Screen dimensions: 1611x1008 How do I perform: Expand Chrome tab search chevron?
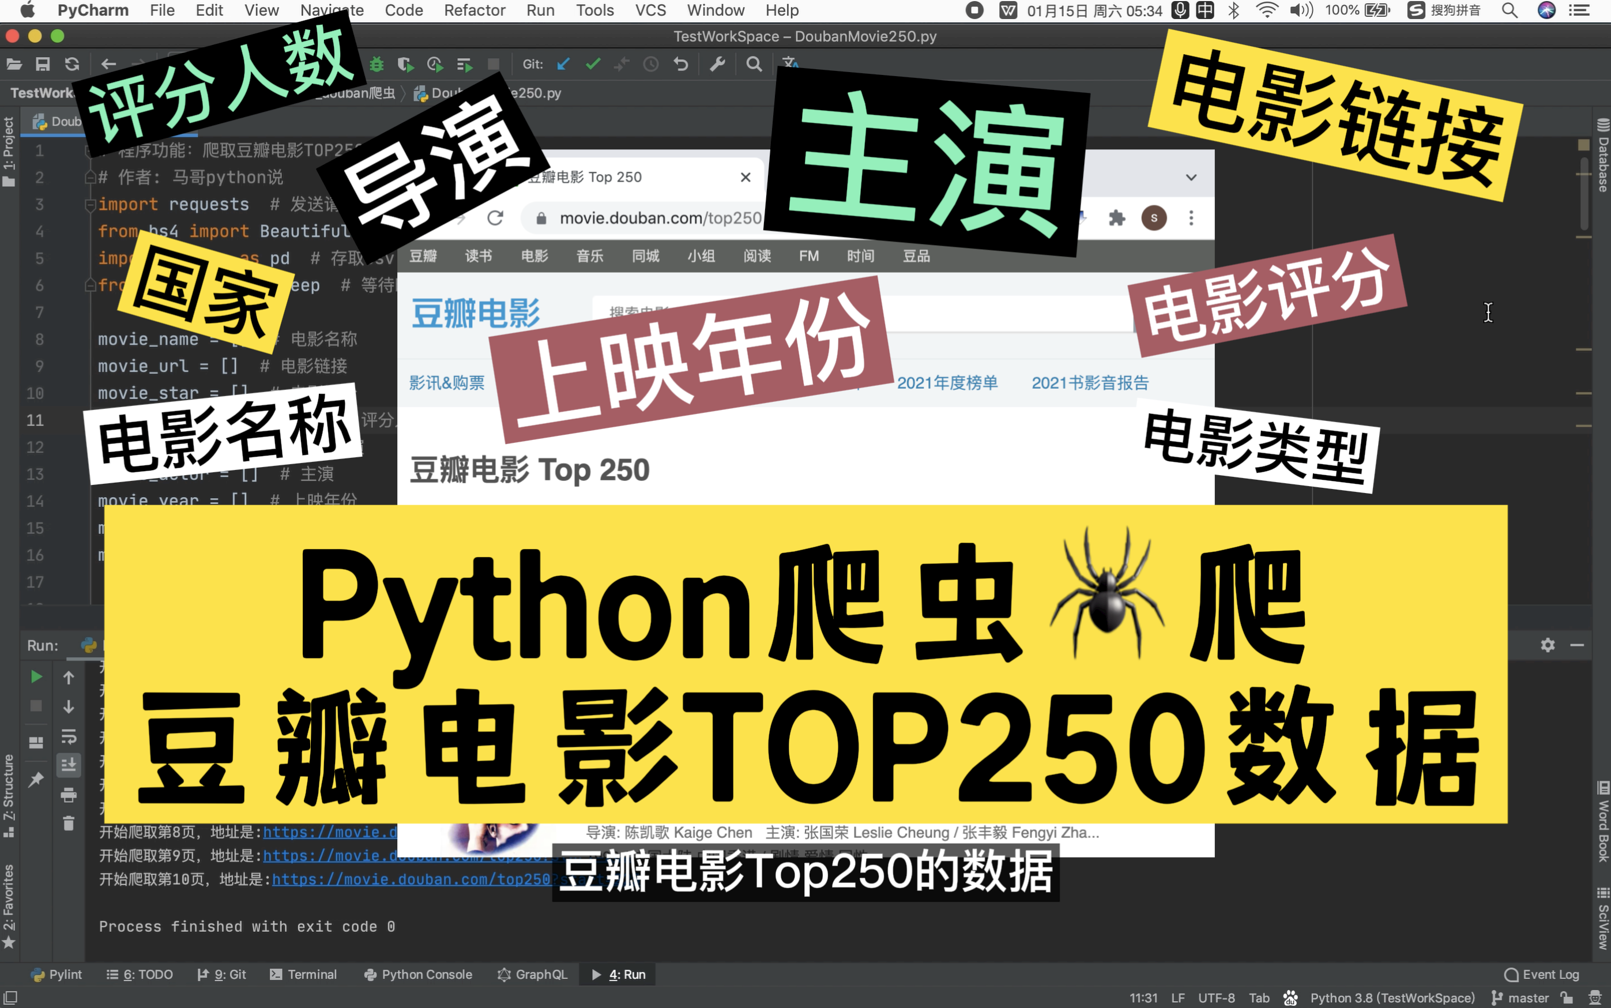click(x=1191, y=178)
